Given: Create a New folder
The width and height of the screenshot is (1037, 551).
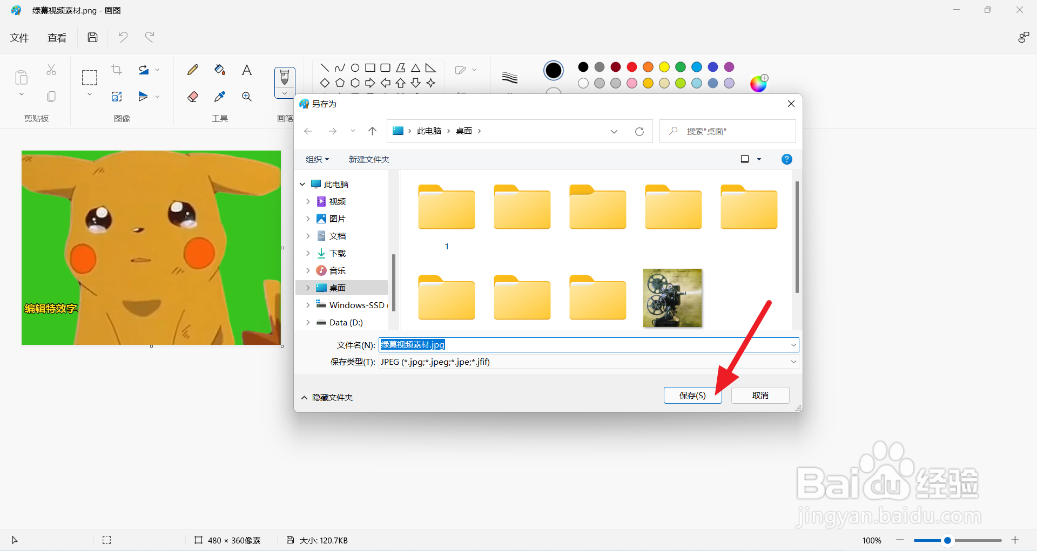Looking at the screenshot, I should tap(369, 159).
